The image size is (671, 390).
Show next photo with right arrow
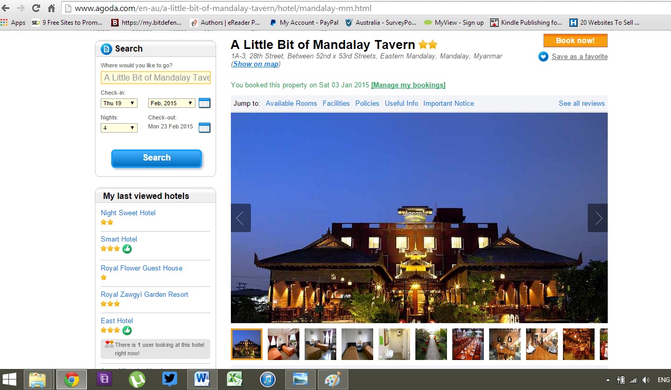coord(598,218)
